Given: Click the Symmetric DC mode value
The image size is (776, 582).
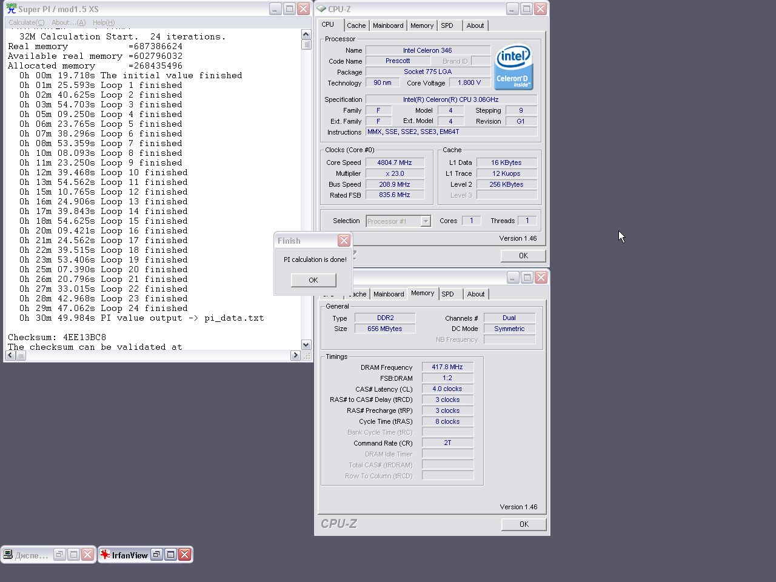Looking at the screenshot, I should pyautogui.click(x=509, y=329).
